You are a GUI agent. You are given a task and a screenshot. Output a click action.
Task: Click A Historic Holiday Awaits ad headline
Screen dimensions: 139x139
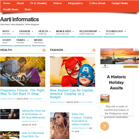point(116,83)
